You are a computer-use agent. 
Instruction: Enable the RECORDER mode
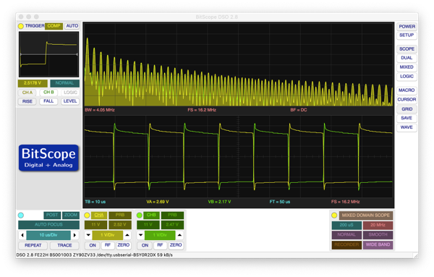coord(346,245)
